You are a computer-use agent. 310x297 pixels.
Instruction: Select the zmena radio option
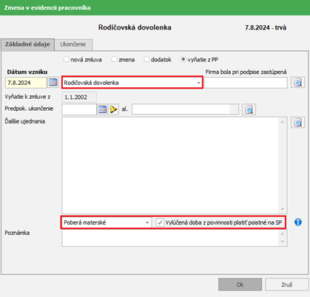[x=114, y=59]
